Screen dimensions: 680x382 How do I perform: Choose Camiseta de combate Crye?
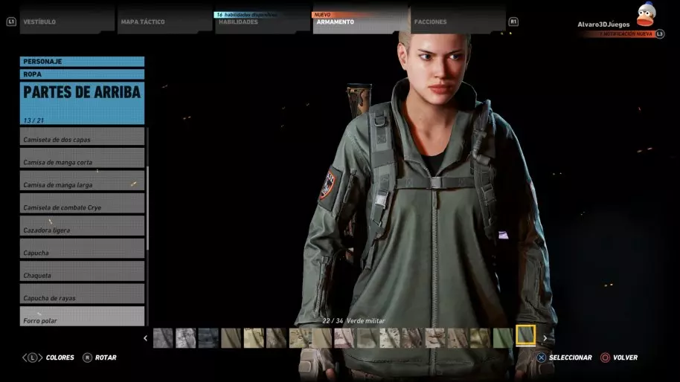pos(82,204)
